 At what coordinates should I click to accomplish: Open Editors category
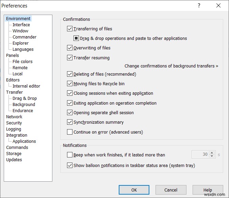click(13, 80)
